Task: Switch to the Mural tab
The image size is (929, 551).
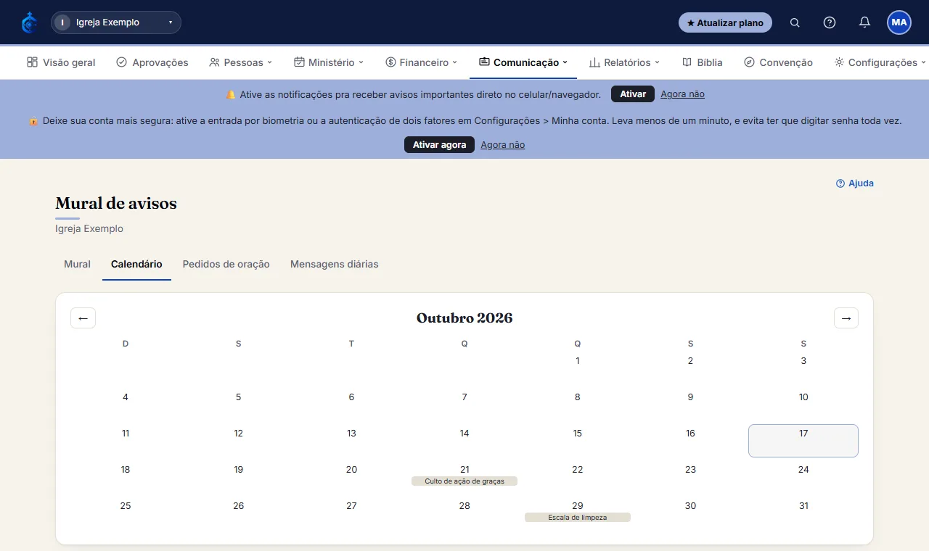Action: [x=77, y=264]
